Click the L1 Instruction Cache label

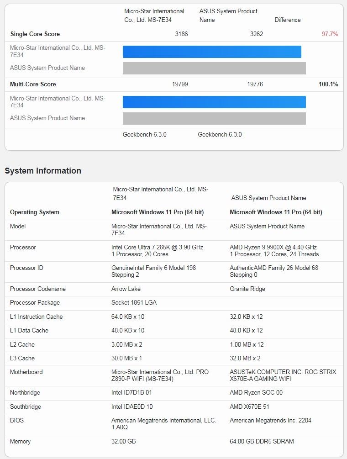(36, 317)
